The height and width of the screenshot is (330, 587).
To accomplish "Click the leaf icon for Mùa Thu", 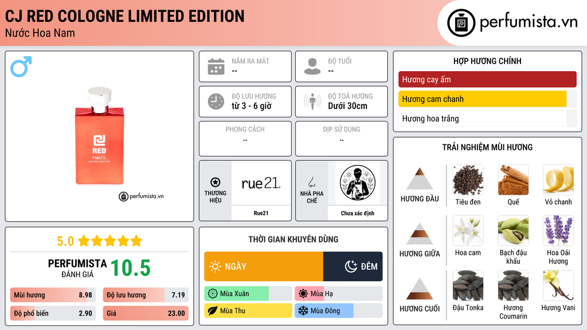I will click(x=213, y=311).
